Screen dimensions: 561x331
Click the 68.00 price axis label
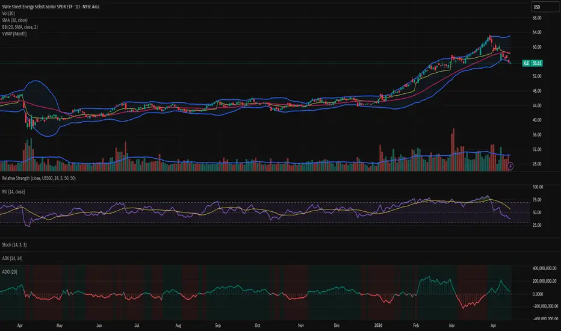click(537, 17)
